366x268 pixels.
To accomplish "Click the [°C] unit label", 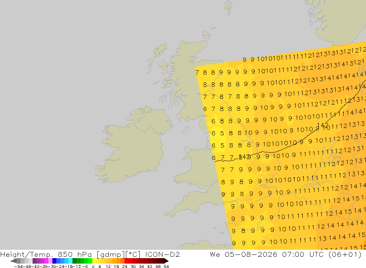I will tap(133, 254).
